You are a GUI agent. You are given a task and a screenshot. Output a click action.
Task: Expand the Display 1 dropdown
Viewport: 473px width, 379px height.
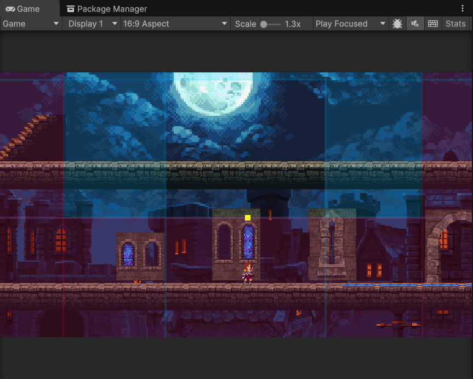(92, 24)
